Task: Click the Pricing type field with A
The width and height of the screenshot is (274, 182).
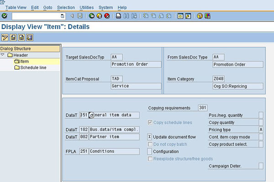Action: point(261,130)
